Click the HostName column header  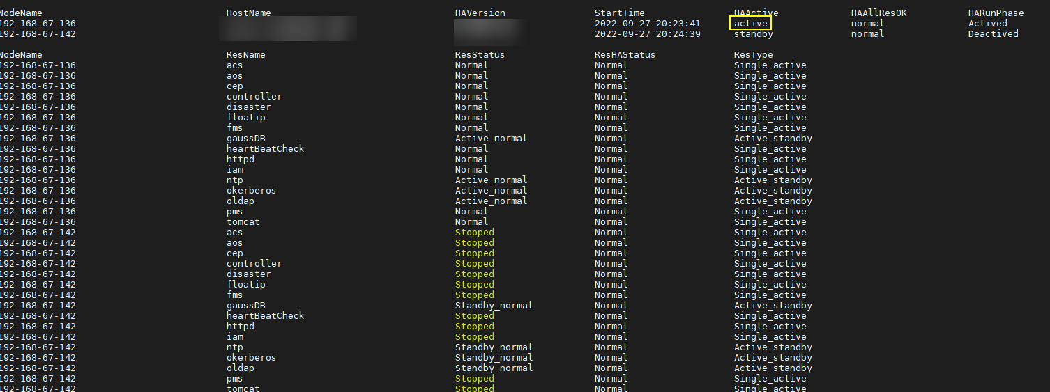[248, 13]
